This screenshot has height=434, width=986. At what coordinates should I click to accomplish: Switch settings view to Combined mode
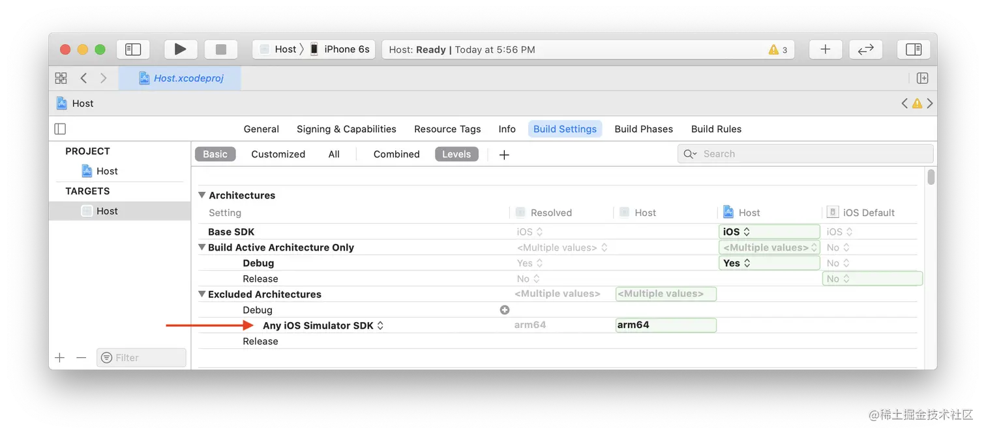click(396, 154)
